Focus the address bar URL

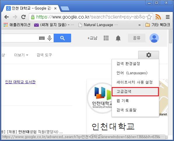coord(91,17)
